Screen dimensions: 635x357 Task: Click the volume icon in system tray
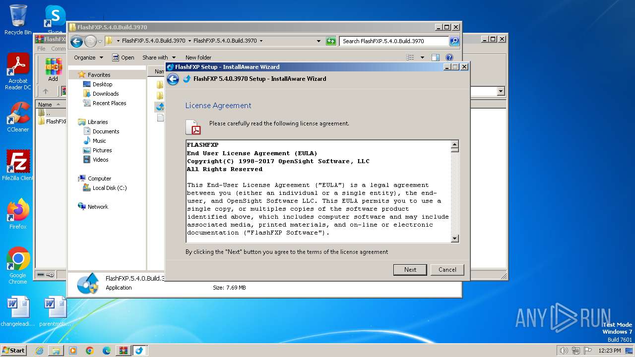[x=564, y=351]
